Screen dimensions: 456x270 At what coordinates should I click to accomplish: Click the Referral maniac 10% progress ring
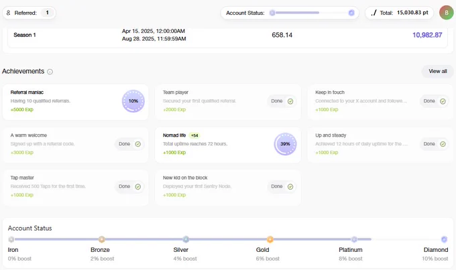pos(133,101)
